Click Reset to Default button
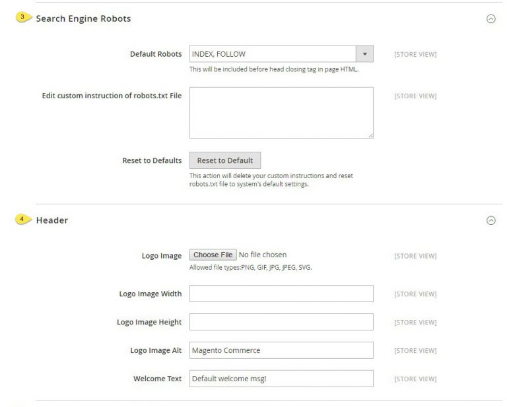 coord(225,160)
